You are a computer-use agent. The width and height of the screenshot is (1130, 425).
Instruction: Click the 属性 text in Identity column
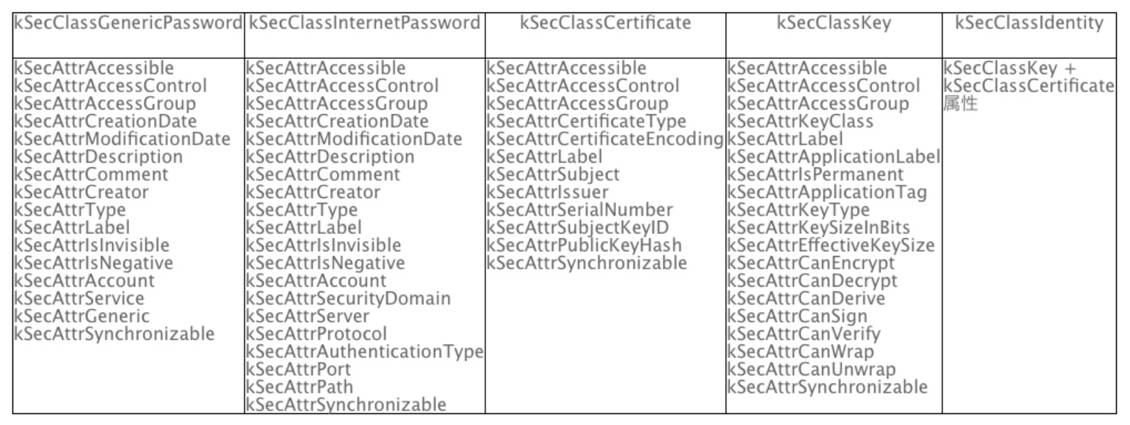point(960,104)
